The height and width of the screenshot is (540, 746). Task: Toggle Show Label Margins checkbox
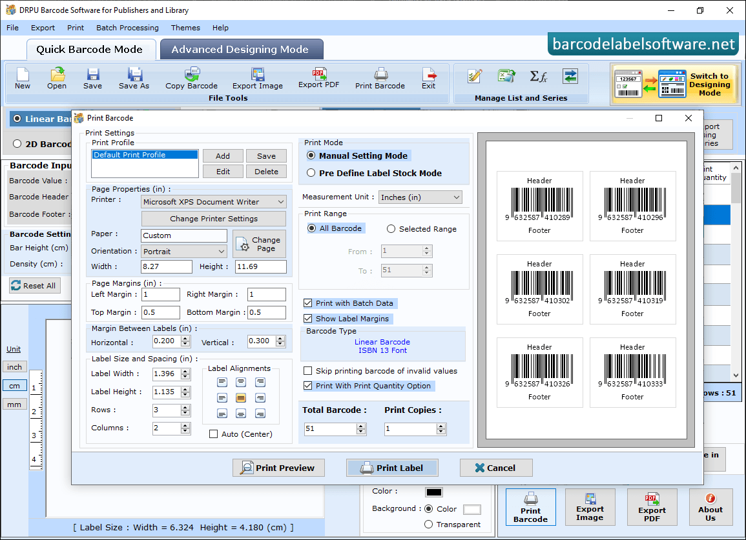click(x=308, y=319)
